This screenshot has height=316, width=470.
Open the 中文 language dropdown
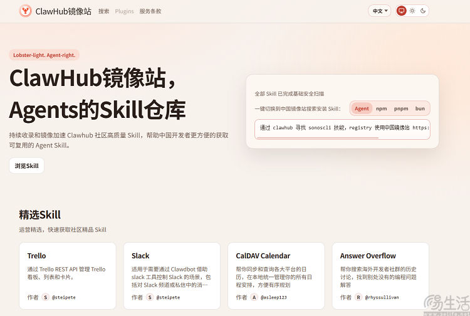point(380,11)
